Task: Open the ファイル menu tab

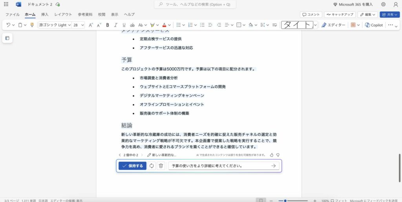Action: click(13, 14)
